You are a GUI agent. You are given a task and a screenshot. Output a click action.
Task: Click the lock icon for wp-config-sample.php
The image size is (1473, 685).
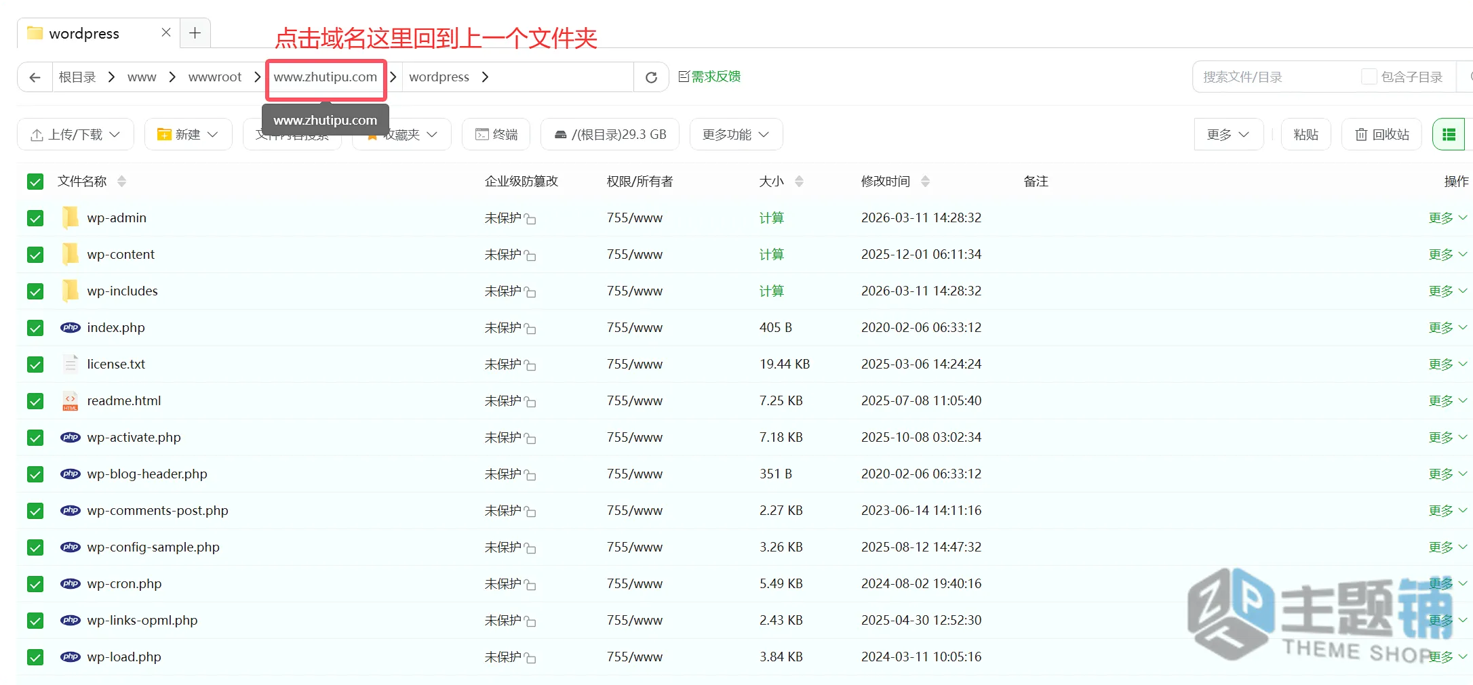[530, 548]
